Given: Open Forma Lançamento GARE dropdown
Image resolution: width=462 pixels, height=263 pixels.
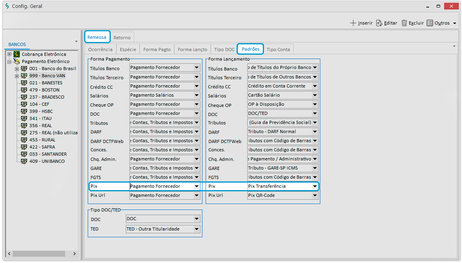Looking at the screenshot, I should 315,168.
